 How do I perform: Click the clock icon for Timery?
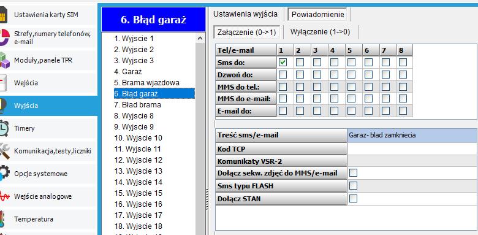point(4,128)
